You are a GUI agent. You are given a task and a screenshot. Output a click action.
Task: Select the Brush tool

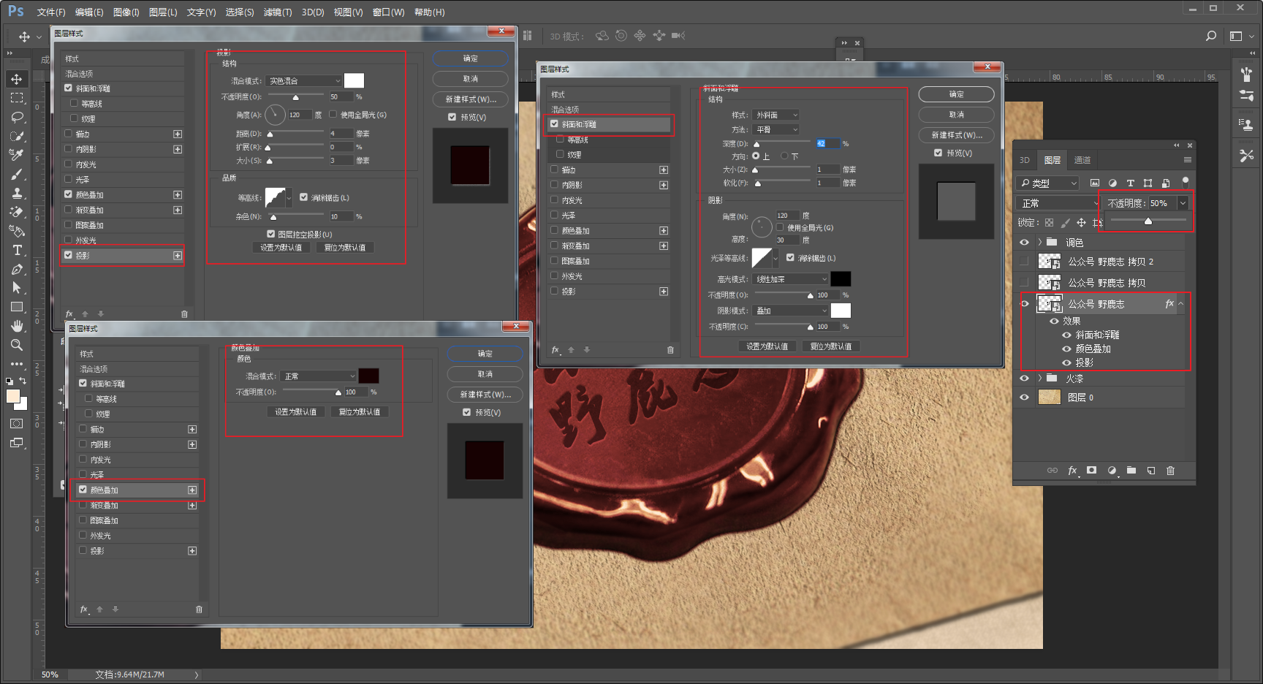click(x=17, y=174)
